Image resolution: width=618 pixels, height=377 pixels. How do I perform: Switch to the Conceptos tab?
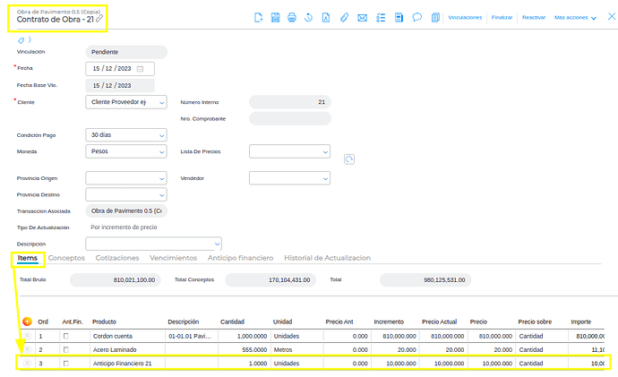click(66, 258)
